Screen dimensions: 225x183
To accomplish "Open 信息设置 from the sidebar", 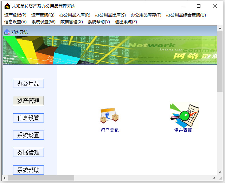I will [28, 118].
